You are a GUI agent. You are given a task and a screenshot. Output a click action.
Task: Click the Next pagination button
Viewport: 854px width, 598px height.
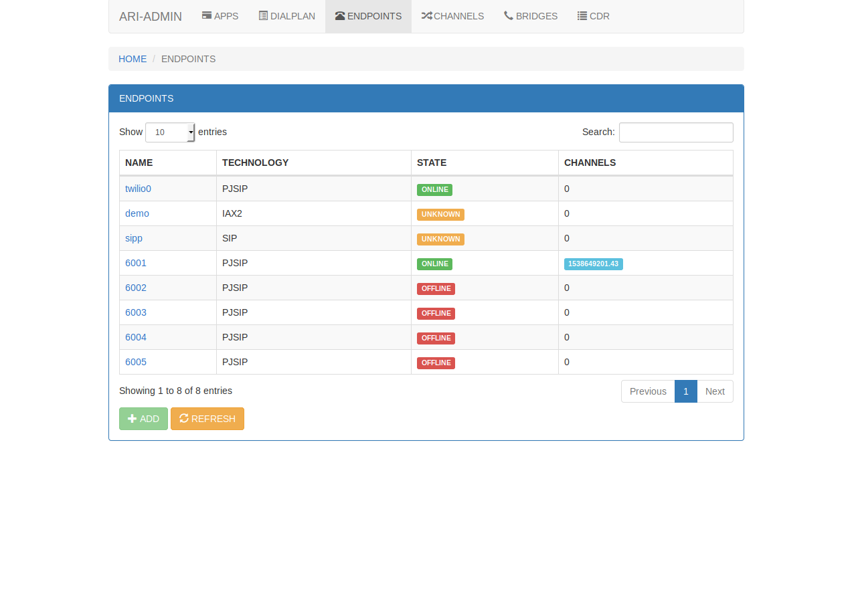(x=715, y=391)
